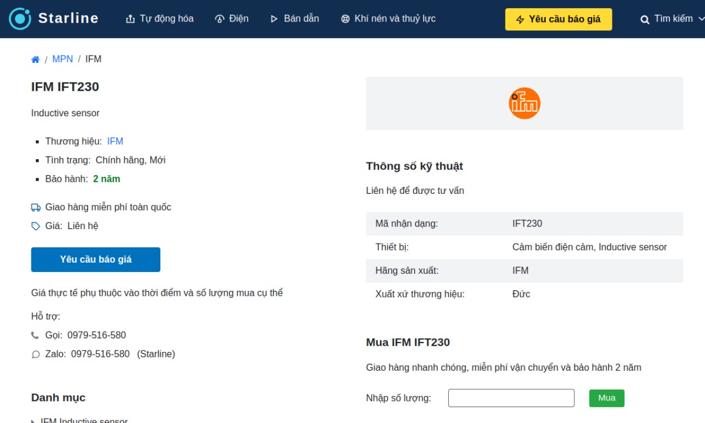Click the Zalo chat bubble icon
Screen dimensions: 705x423
(36, 355)
